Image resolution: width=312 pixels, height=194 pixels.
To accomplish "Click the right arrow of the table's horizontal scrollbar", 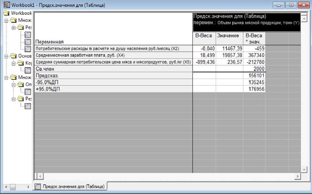I will [298, 176].
